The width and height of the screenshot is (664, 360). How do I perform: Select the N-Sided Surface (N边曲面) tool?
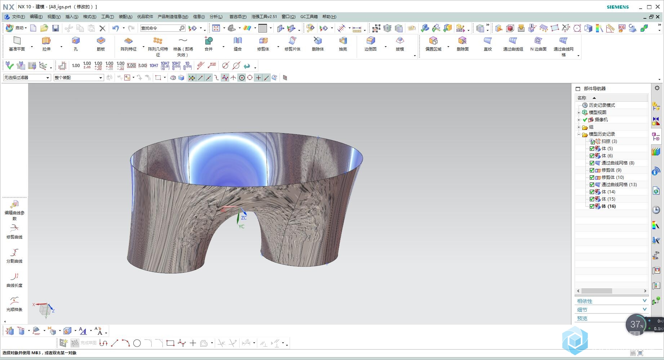(538, 44)
